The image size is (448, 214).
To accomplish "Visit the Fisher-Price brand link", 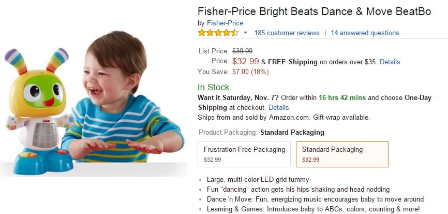I will 225,23.
